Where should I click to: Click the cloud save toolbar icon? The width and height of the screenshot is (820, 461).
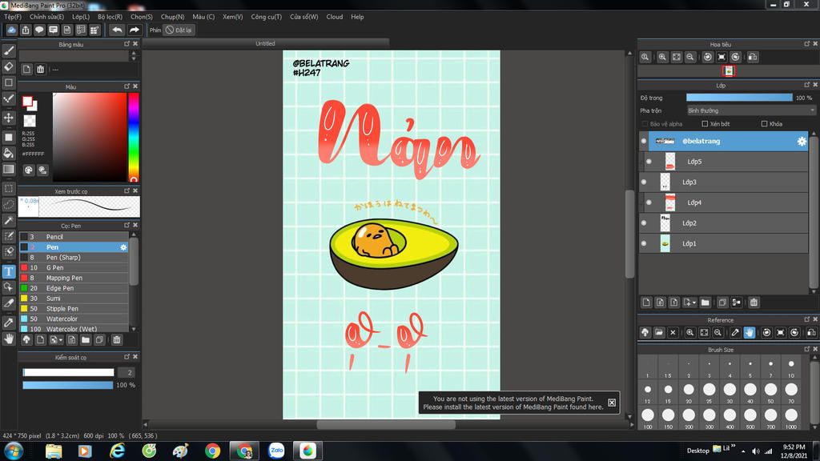pyautogui.click(x=11, y=30)
